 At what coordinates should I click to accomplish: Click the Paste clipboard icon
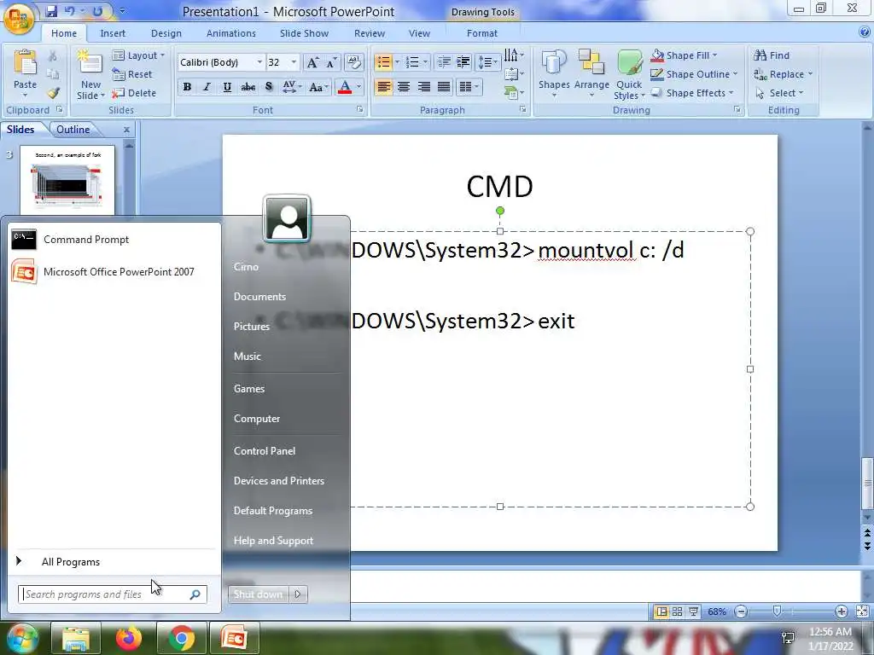[25, 63]
